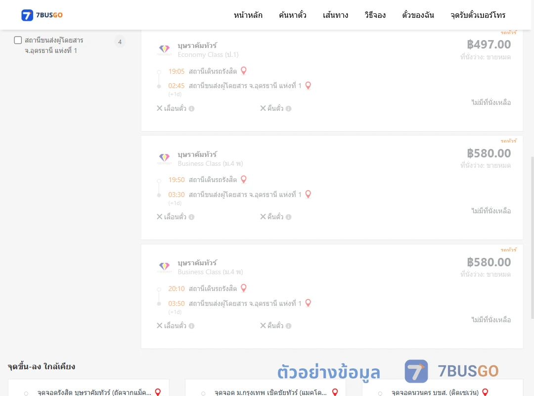Image resolution: width=534 pixels, height=396 pixels.
Task: Click the Economy Class (ป.1) label
Action: click(x=208, y=54)
